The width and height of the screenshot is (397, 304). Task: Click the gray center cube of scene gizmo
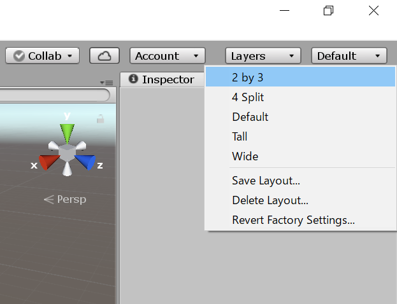point(67,153)
